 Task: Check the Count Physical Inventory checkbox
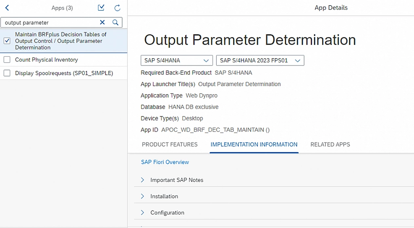(x=7, y=60)
